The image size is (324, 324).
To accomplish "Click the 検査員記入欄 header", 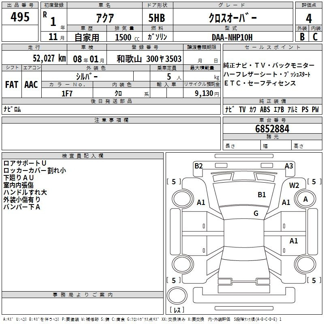I will coord(83,156).
